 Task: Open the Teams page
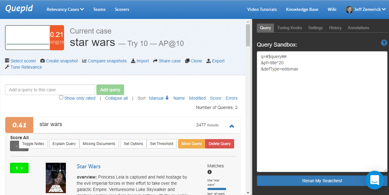pyautogui.click(x=99, y=9)
